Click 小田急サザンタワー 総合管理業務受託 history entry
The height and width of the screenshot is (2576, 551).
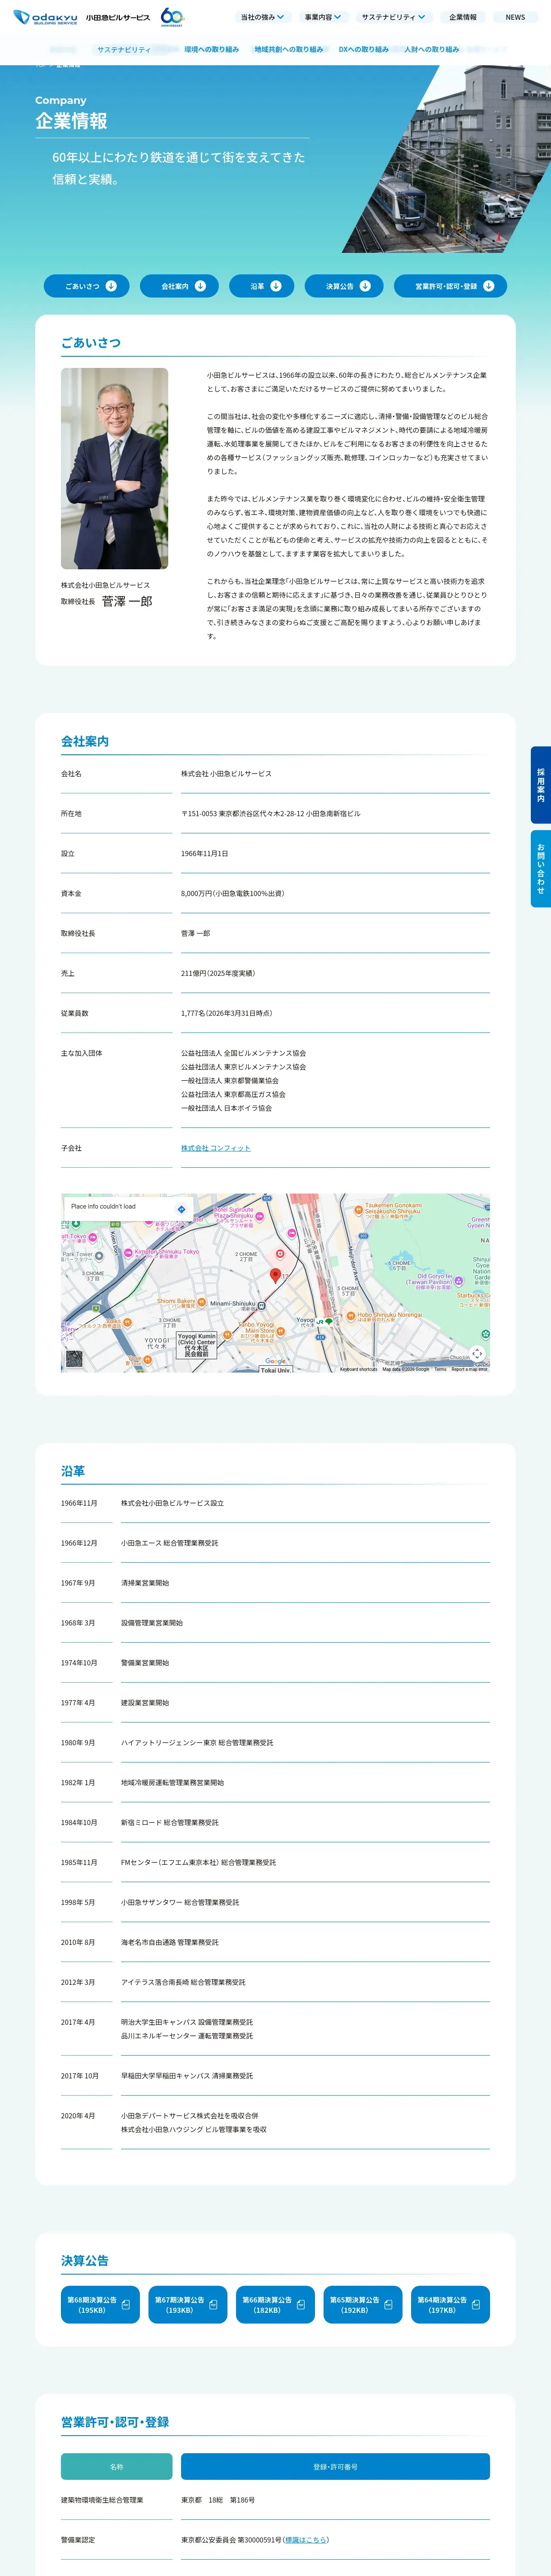point(180,1902)
